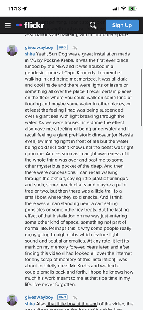Tap the location arrow beside the clock
143x310 pixels.
tap(25, 9)
